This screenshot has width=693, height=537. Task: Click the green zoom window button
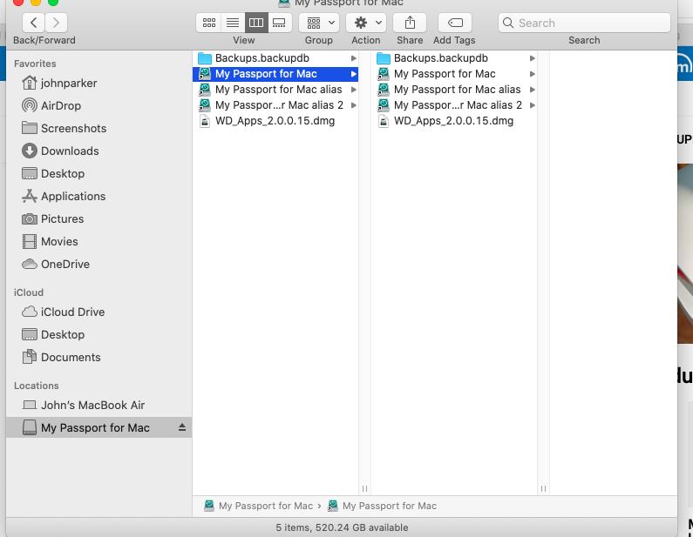53,2
